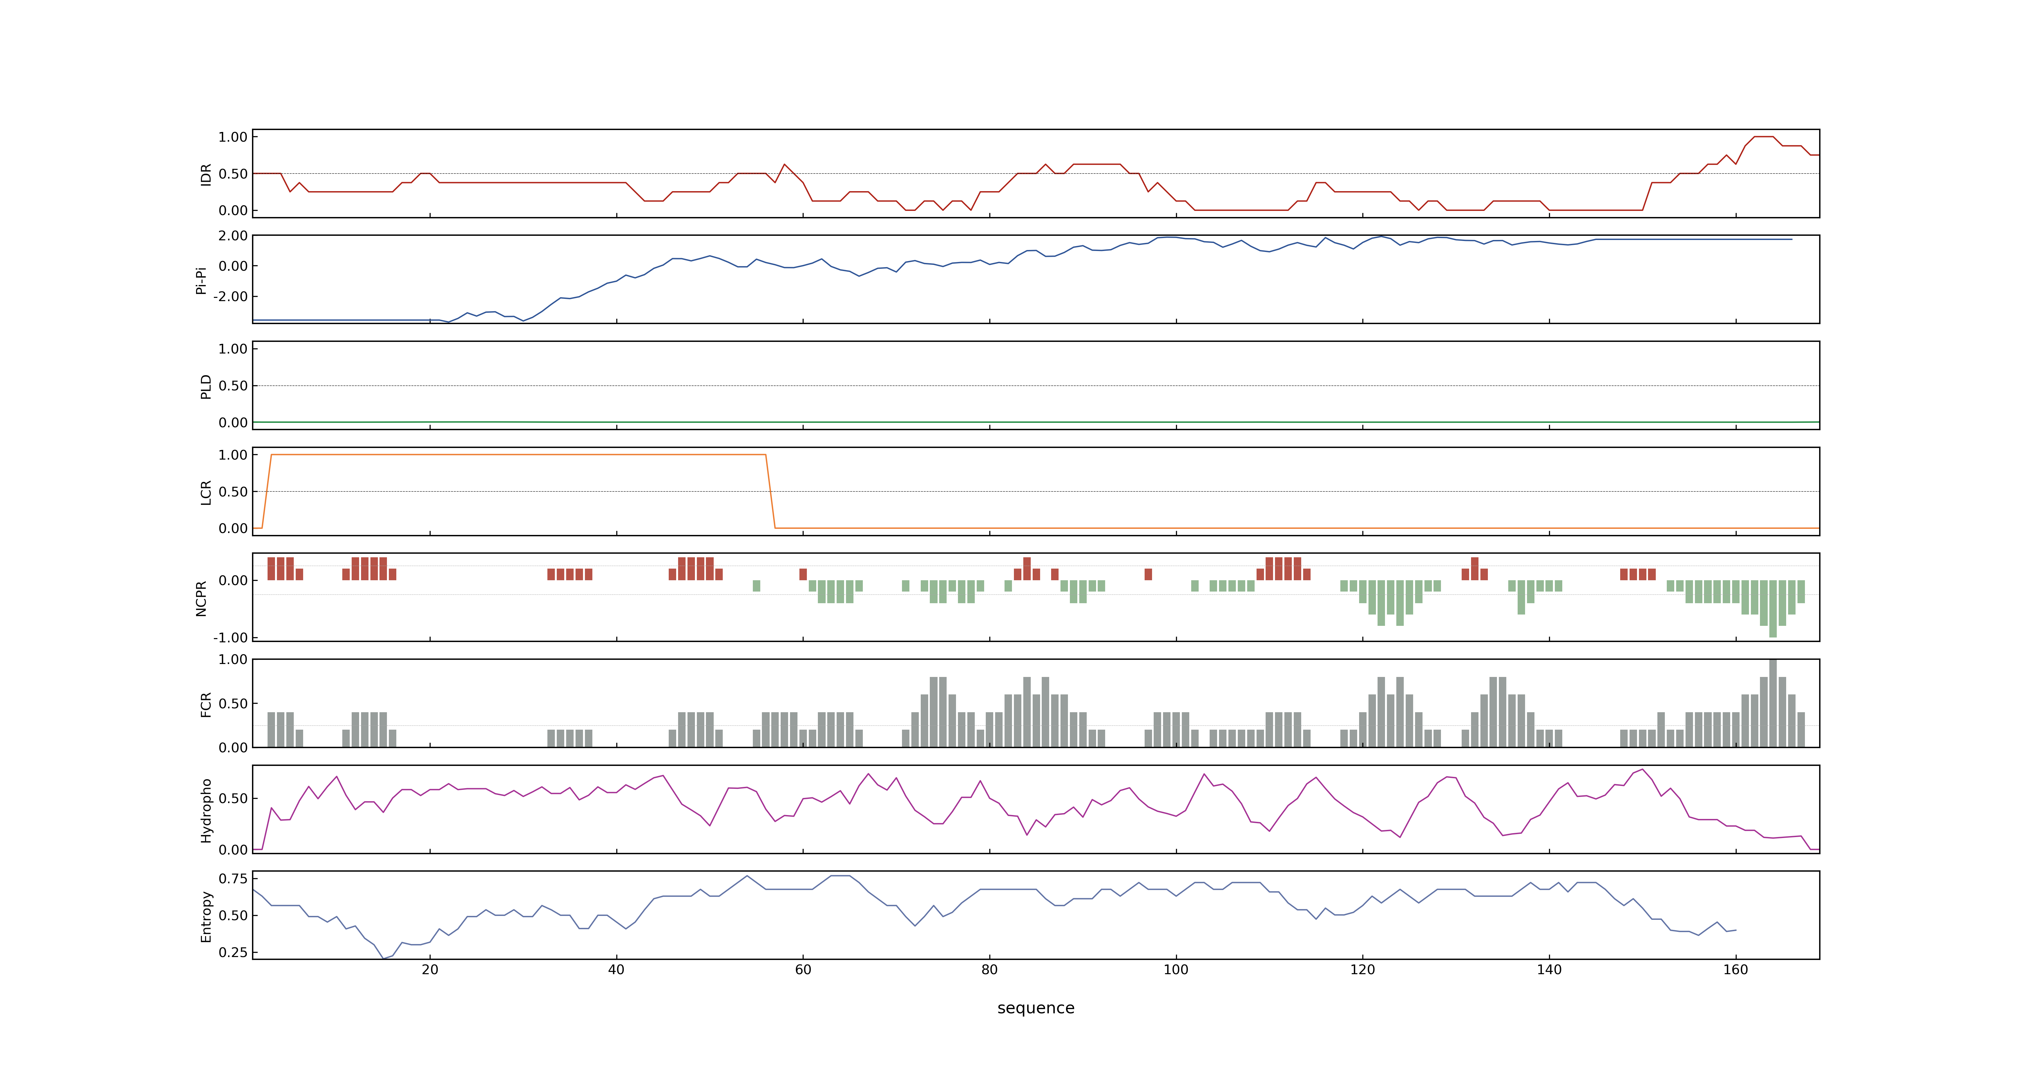The height and width of the screenshot is (1078, 2022).
Task: Click the "0.00" tick on NCPR axis
Action: (233, 581)
